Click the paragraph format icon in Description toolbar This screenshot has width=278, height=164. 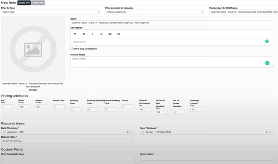coord(75,34)
